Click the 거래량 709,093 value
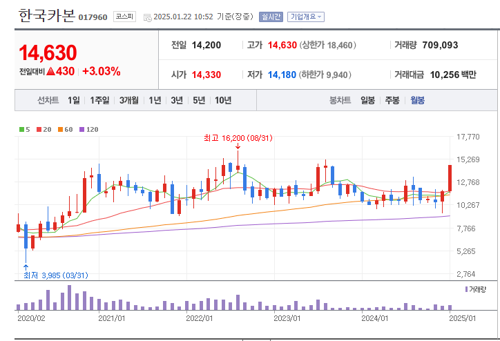 (440, 45)
